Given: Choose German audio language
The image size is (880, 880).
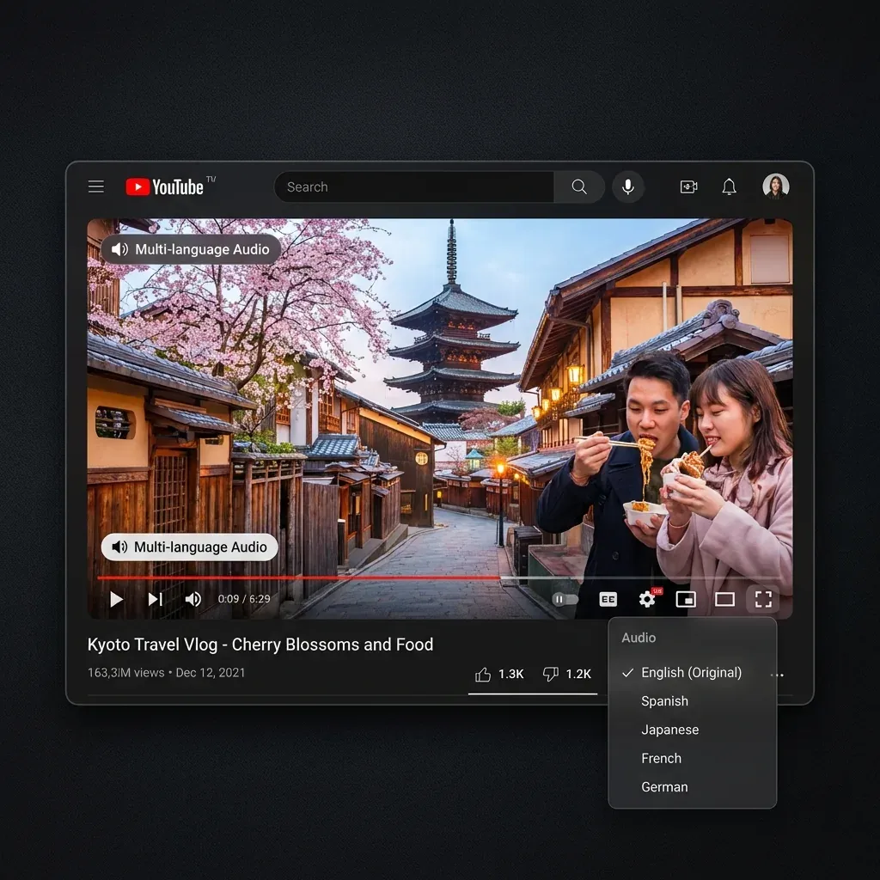Looking at the screenshot, I should point(664,786).
